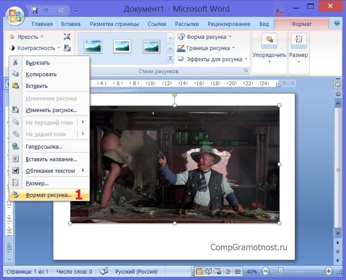Select Формат рисунка... menu entry

pyautogui.click(x=49, y=195)
